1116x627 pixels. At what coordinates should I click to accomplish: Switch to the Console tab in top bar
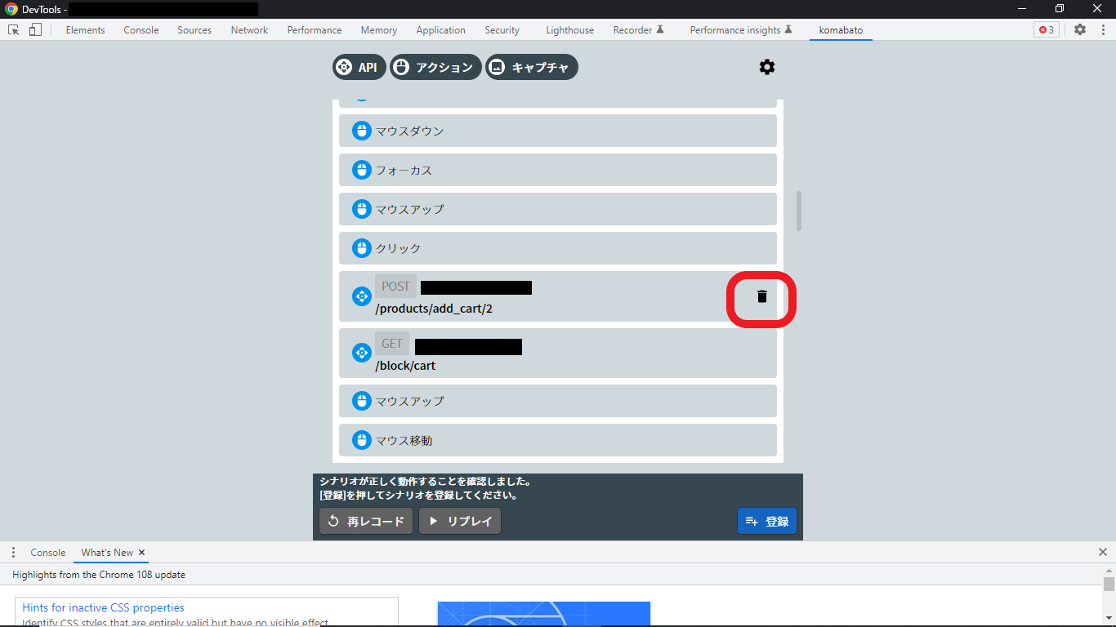(x=141, y=29)
